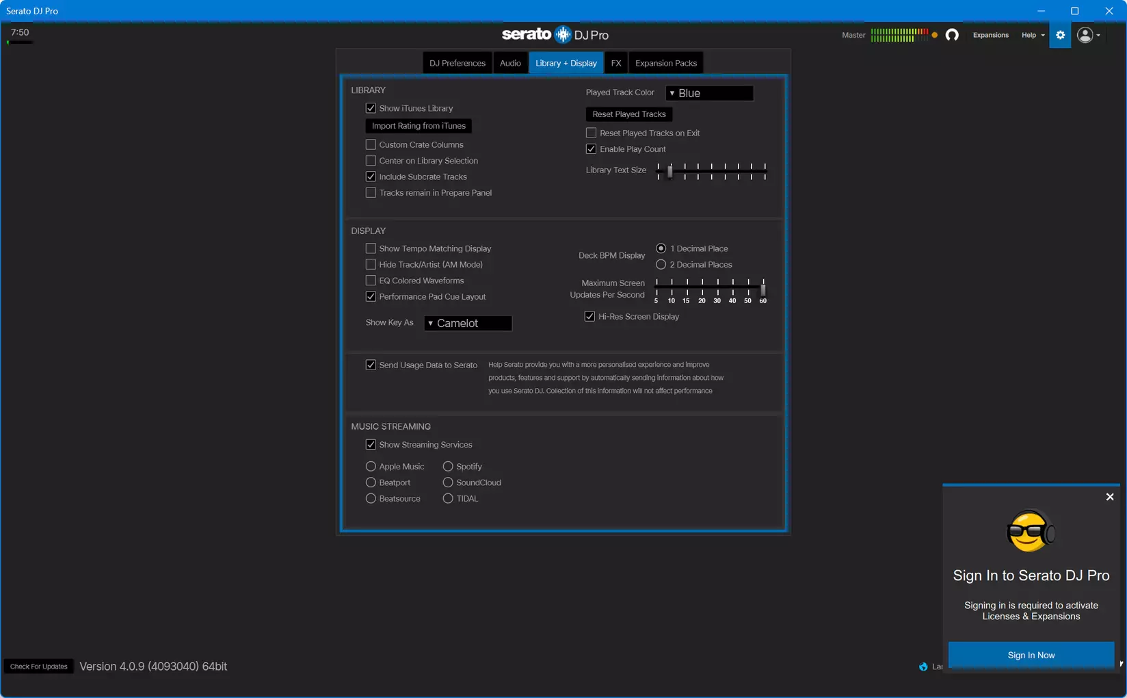The image size is (1127, 698).
Task: Switch to DJ Preferences tab
Action: (x=457, y=63)
